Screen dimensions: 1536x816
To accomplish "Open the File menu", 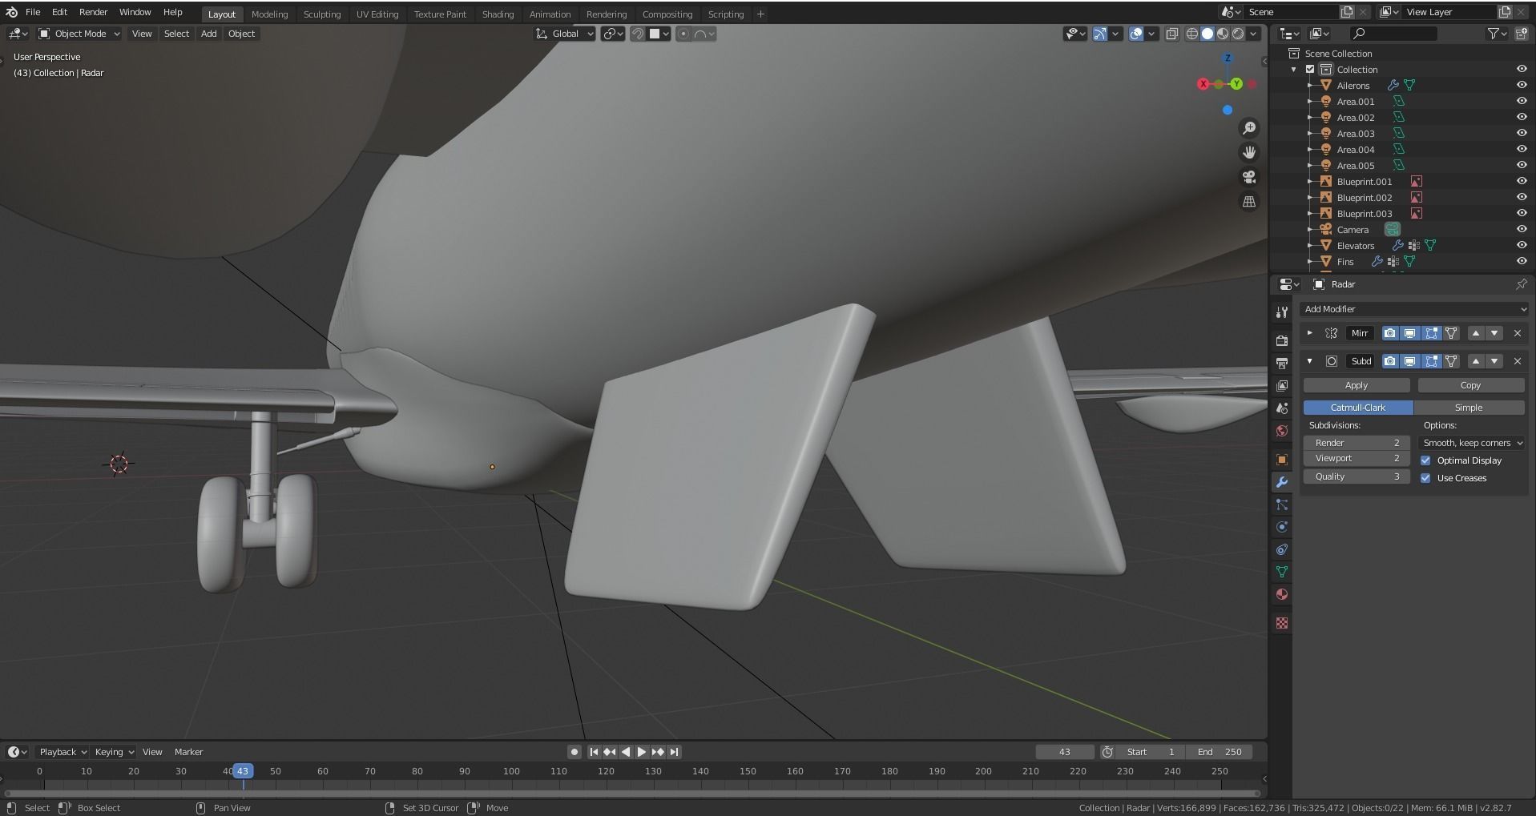I will click(33, 12).
